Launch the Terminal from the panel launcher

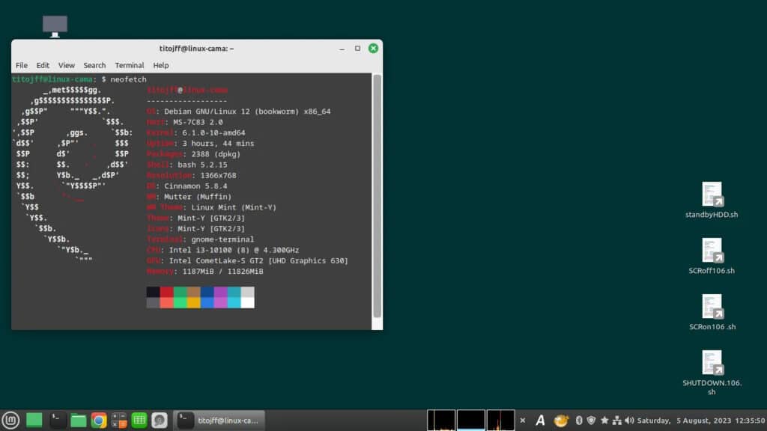pos(57,421)
